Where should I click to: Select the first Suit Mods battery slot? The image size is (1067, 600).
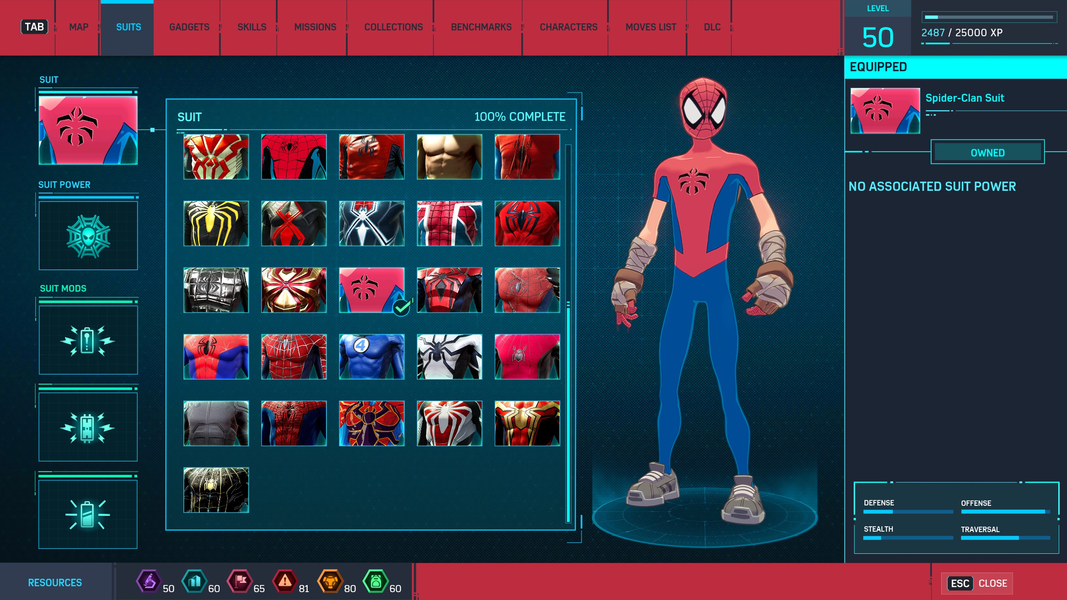[88, 340]
